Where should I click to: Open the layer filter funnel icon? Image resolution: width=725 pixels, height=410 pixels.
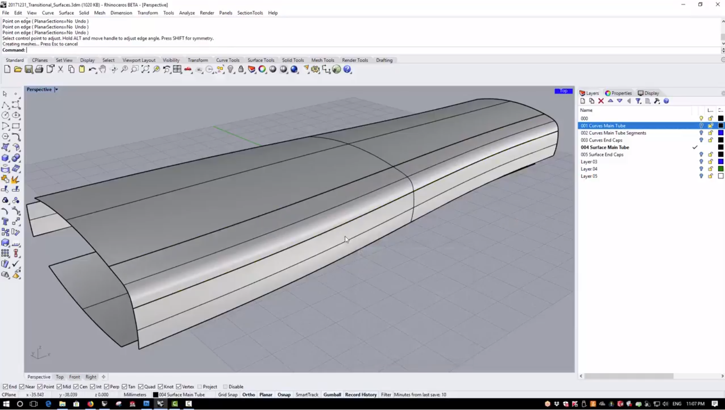[638, 101]
